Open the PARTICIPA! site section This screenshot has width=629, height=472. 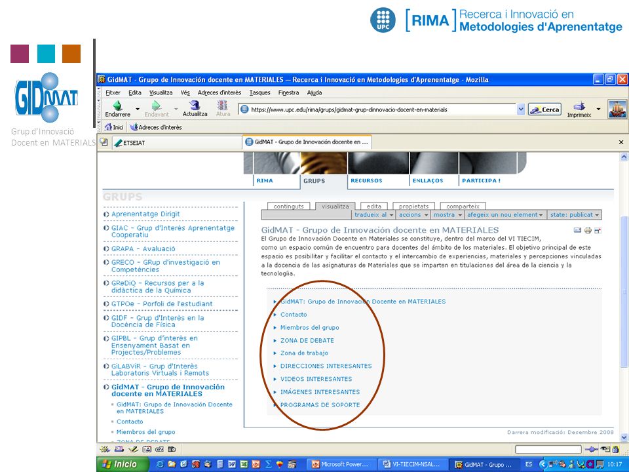pos(481,181)
